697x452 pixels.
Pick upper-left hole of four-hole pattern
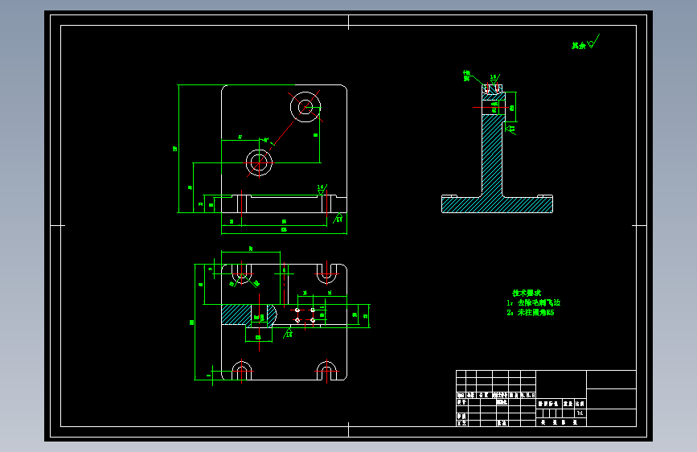297,310
